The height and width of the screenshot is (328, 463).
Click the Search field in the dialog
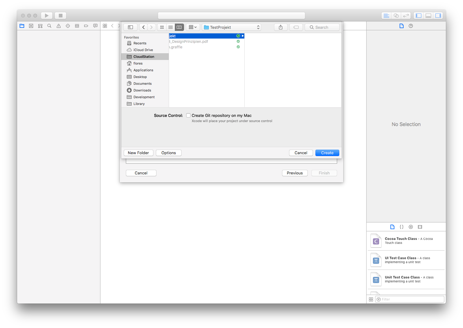click(x=322, y=27)
